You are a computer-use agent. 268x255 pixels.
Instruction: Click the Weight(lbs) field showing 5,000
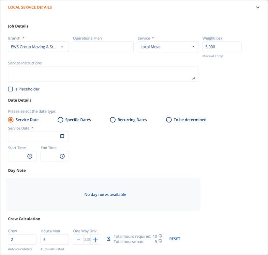pyautogui.click(x=222, y=47)
